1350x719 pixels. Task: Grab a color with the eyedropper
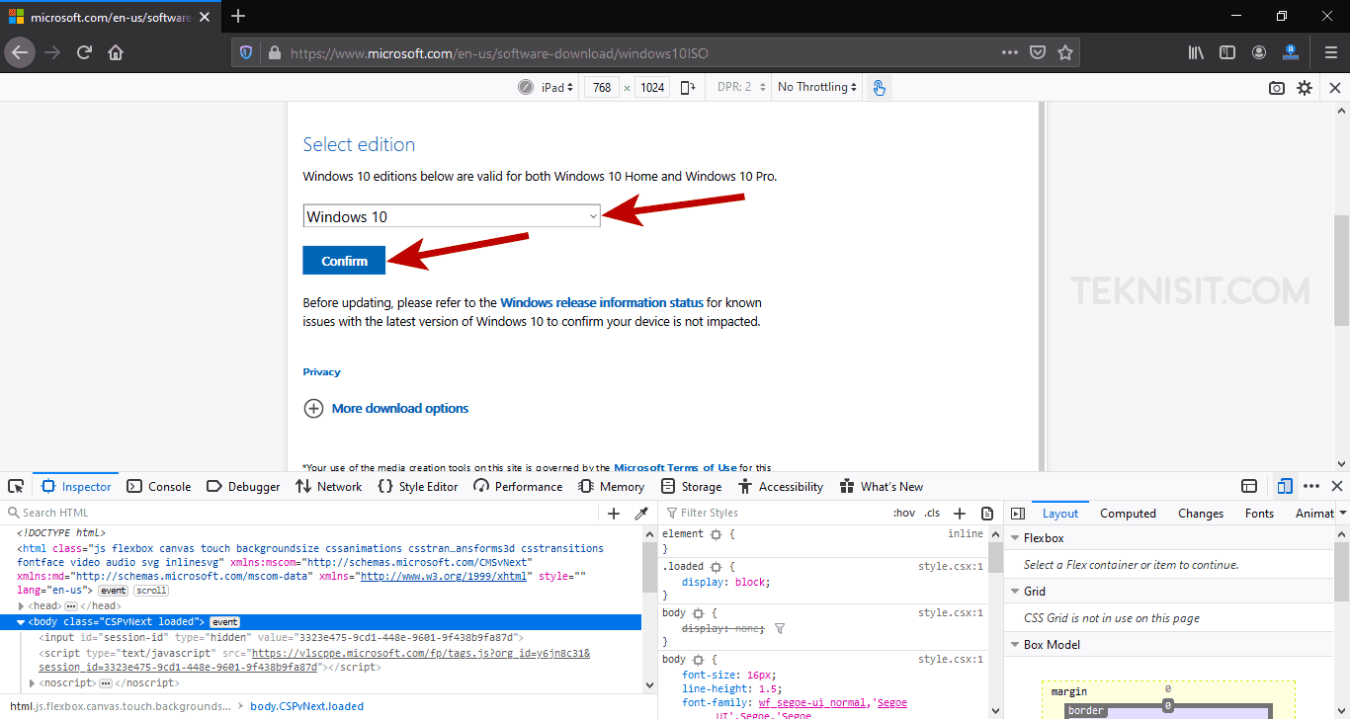(x=641, y=513)
